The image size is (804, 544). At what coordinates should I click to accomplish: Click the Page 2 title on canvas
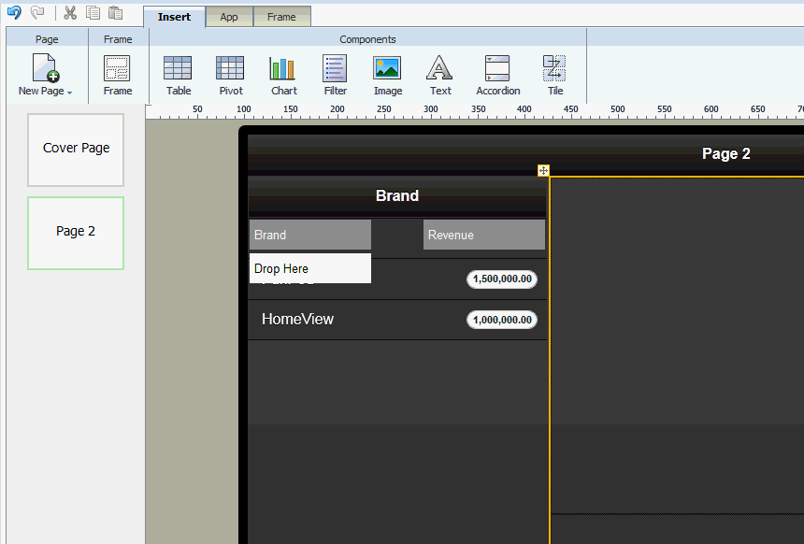click(726, 154)
